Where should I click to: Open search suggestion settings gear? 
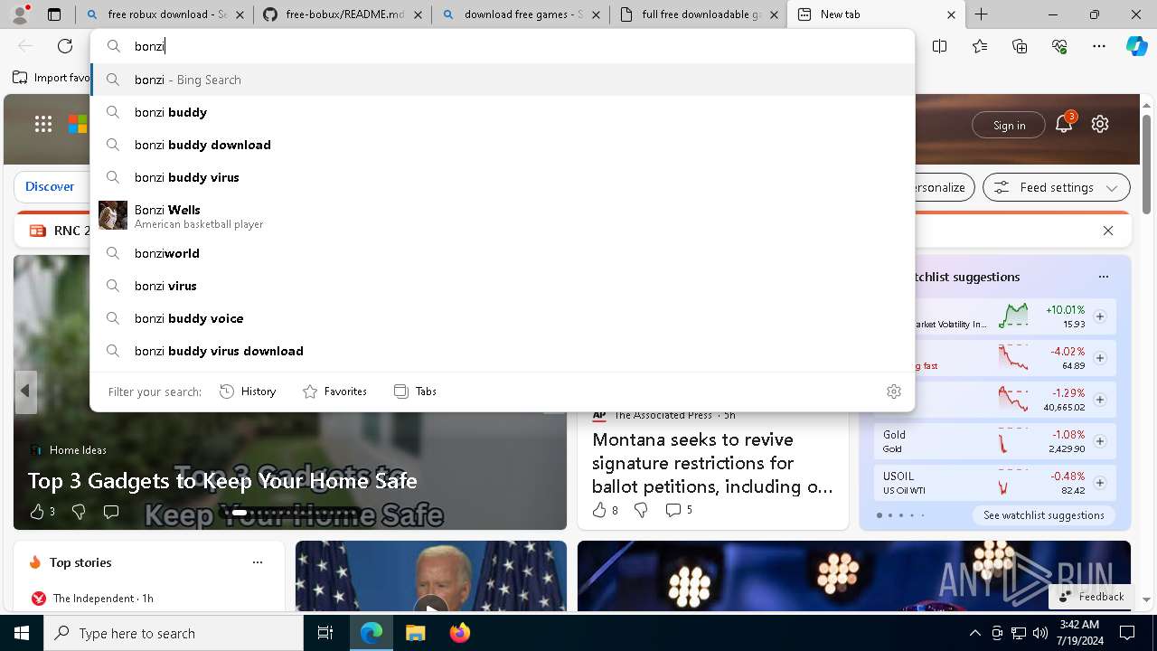pyautogui.click(x=894, y=392)
